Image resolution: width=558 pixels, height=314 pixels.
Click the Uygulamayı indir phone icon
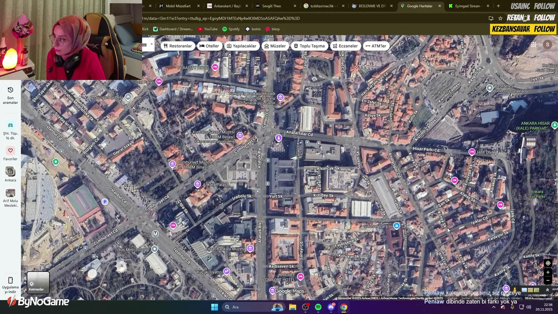pyautogui.click(x=10, y=280)
